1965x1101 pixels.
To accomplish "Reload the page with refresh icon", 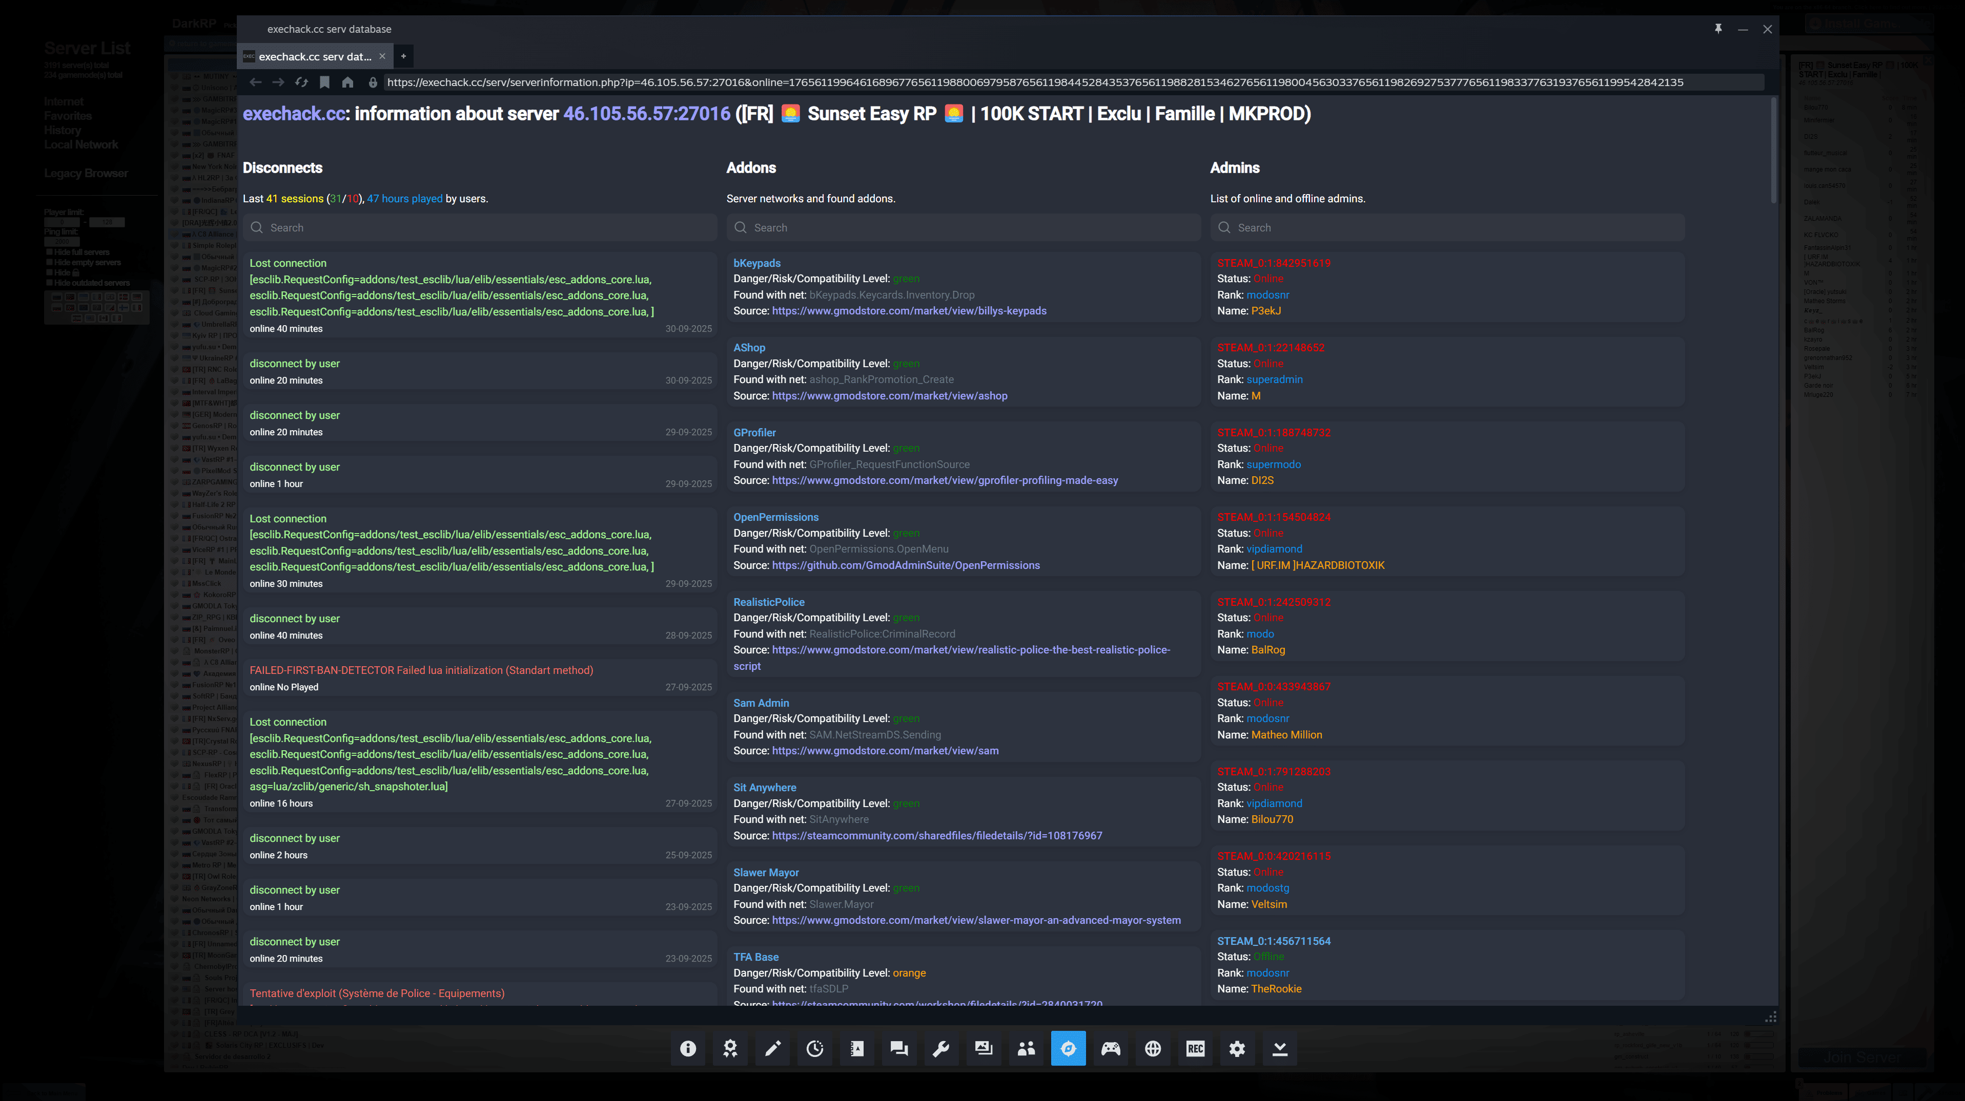I will 301,82.
